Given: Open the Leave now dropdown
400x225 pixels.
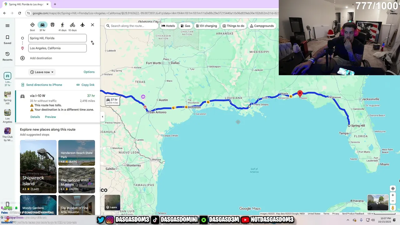Looking at the screenshot, I should pos(42,72).
